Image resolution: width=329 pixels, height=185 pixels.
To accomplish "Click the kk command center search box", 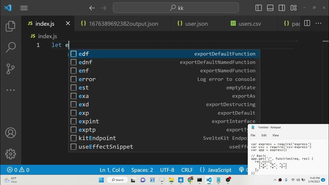I will [176, 8].
